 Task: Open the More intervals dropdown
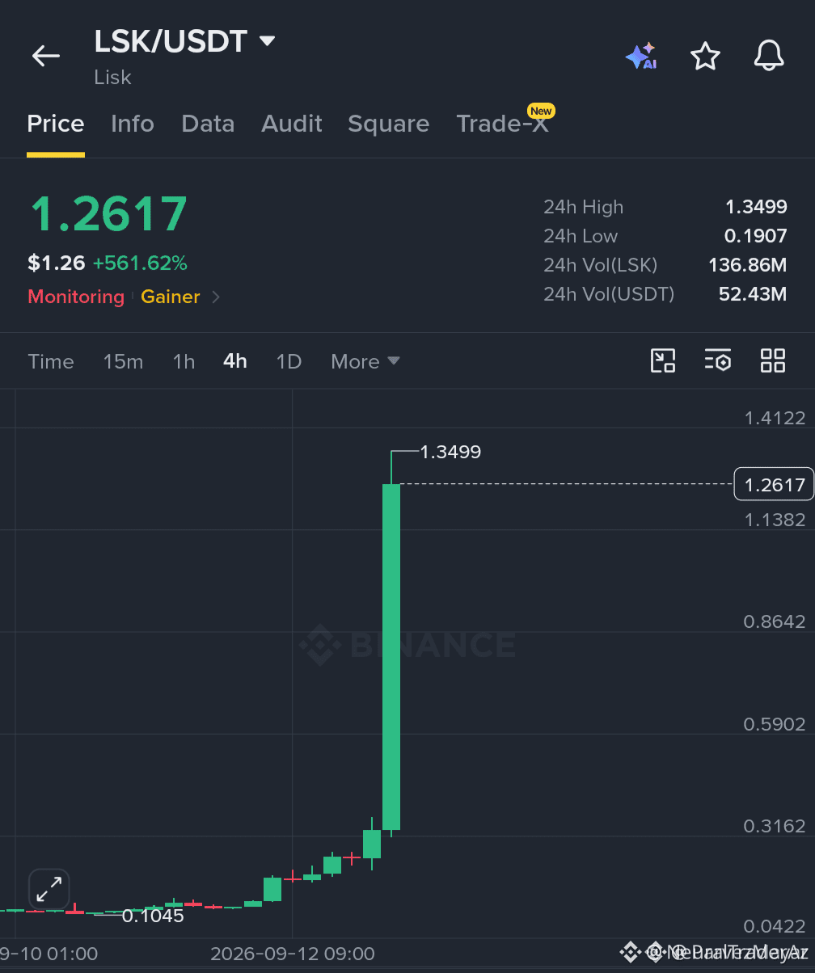365,361
